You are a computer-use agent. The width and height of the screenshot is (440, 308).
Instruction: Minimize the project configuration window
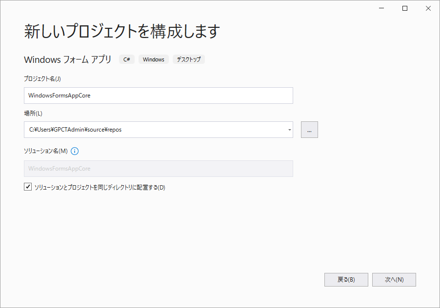[382, 8]
